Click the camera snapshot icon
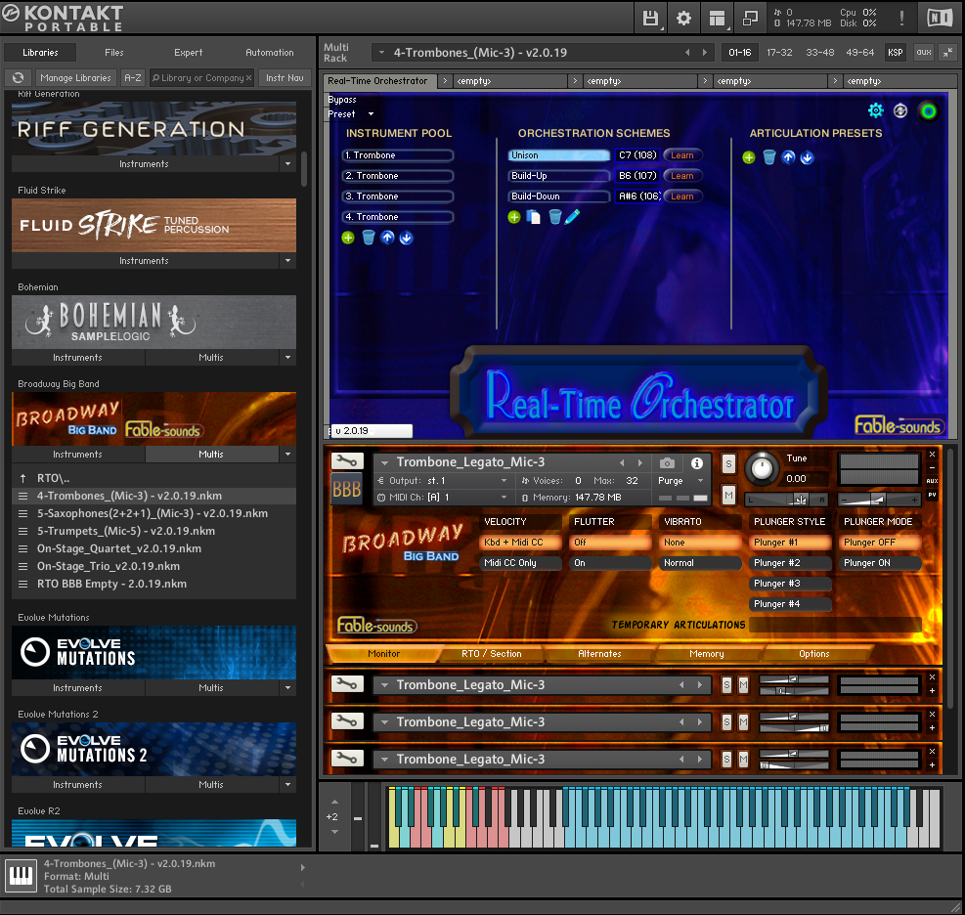This screenshot has width=965, height=915. tap(667, 462)
